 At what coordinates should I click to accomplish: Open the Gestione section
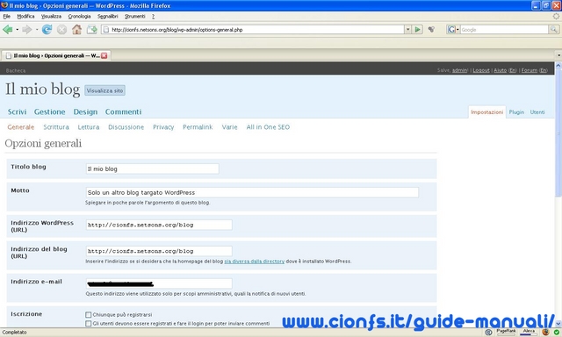(49, 111)
